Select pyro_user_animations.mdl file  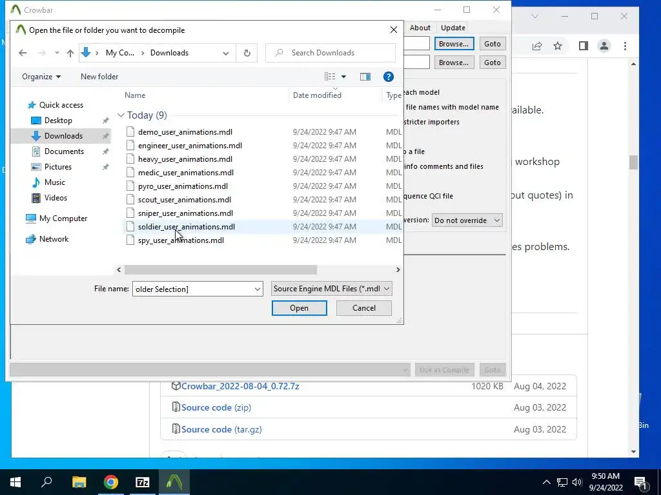(x=183, y=186)
